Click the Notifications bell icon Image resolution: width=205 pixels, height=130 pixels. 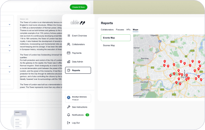[x=68, y=115]
